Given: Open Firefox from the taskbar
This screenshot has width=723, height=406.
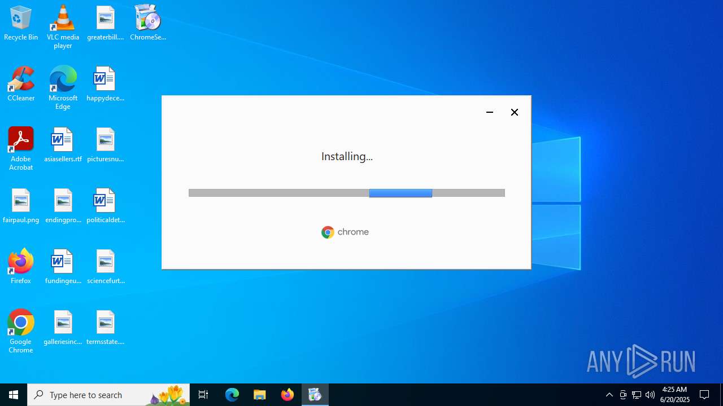Looking at the screenshot, I should (x=288, y=395).
